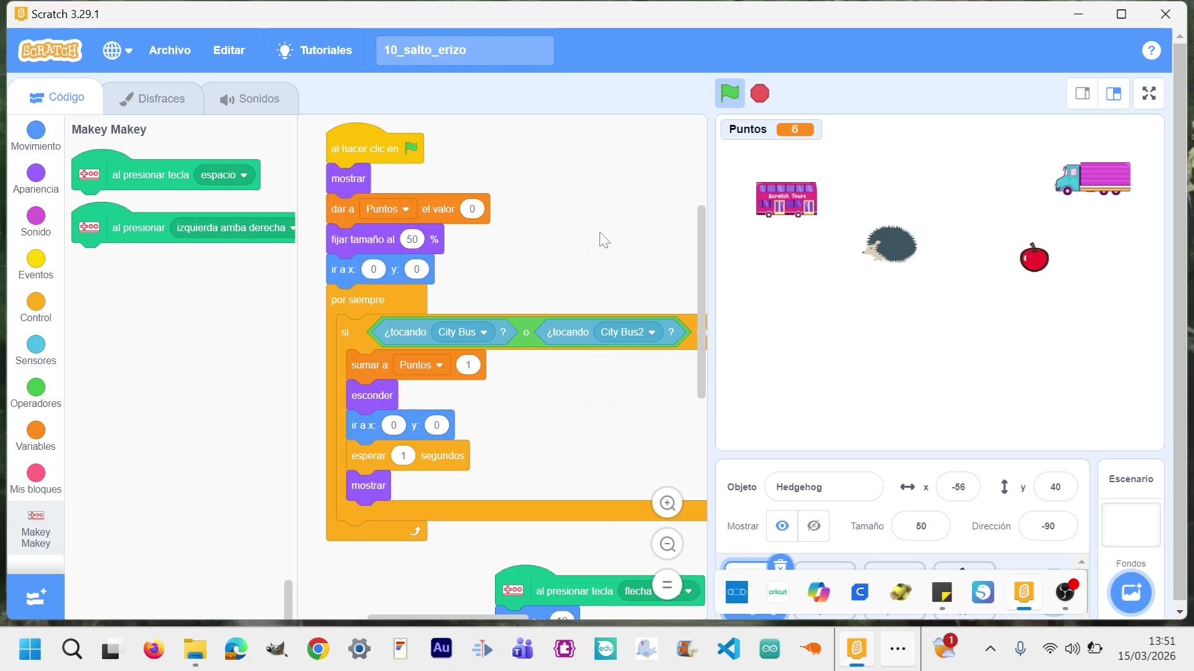Click the project title field 10_salto_erizo

464,50
